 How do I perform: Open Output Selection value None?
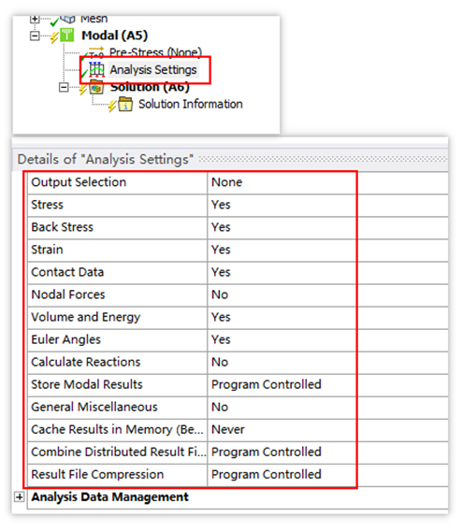282,182
